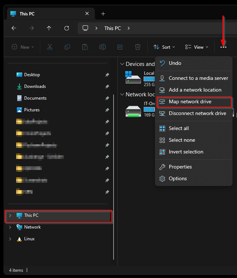This screenshot has height=278, width=237.
Task: Click the Rename icon in toolbar
Action: [103, 47]
